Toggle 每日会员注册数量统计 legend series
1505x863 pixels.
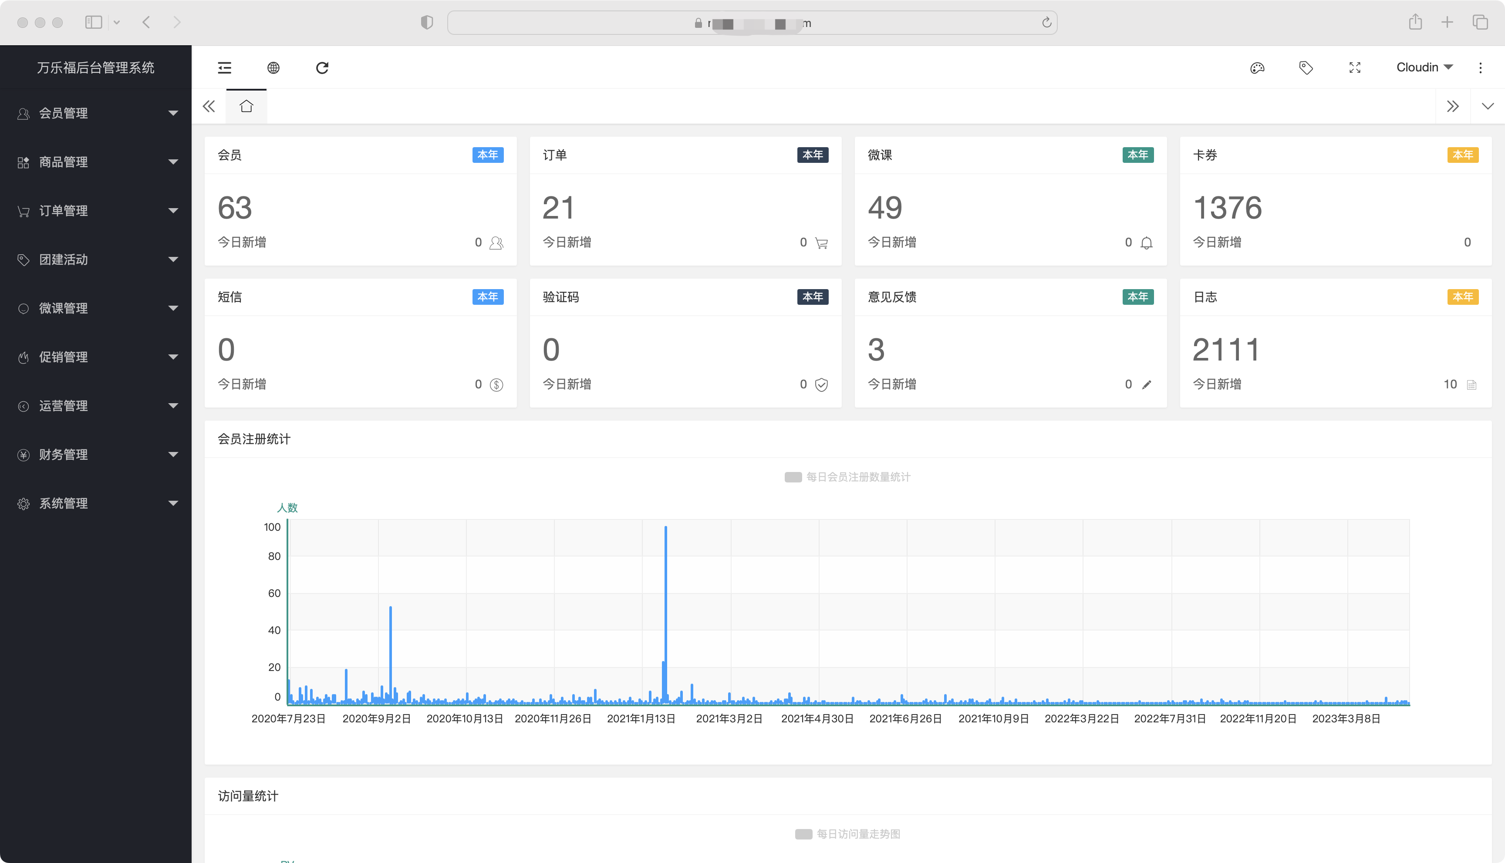pos(847,477)
